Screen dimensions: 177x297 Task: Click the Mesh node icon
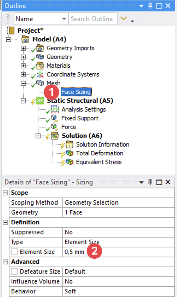point(40,84)
